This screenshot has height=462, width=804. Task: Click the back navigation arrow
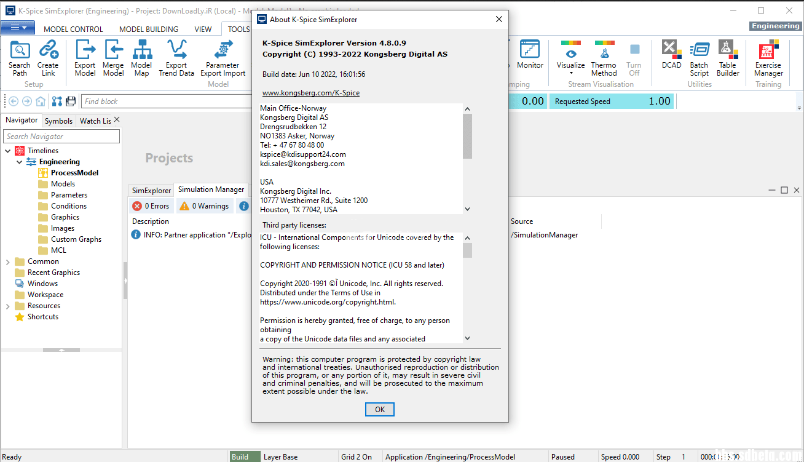click(x=14, y=101)
